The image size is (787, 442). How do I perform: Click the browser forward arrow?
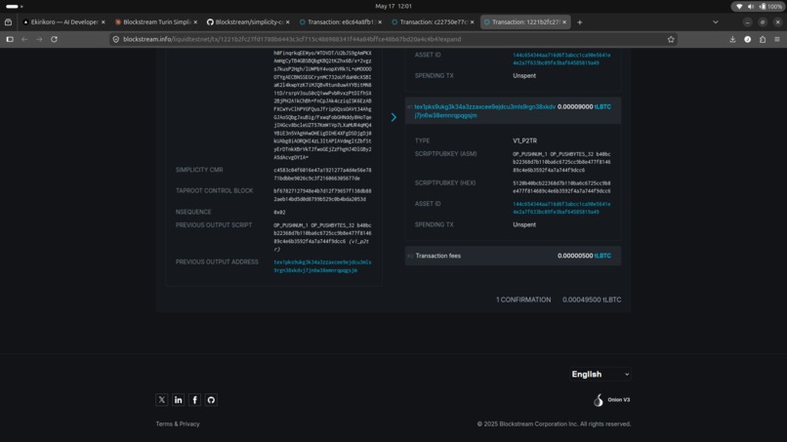point(39,39)
